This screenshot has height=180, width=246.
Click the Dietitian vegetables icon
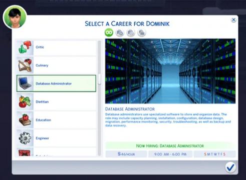click(x=25, y=101)
